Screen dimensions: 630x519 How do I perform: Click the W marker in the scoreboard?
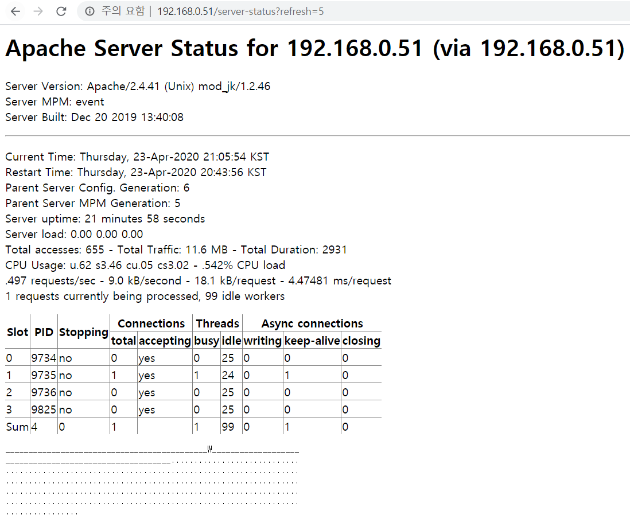point(210,448)
